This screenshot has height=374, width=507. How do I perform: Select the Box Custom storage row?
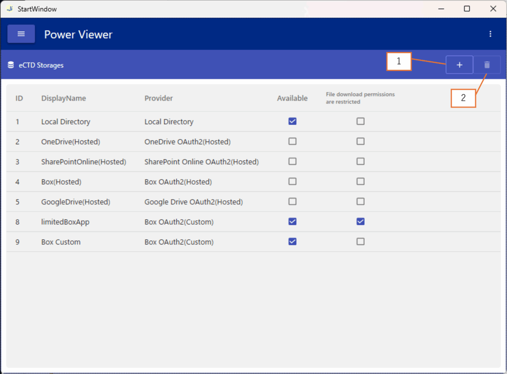point(61,242)
